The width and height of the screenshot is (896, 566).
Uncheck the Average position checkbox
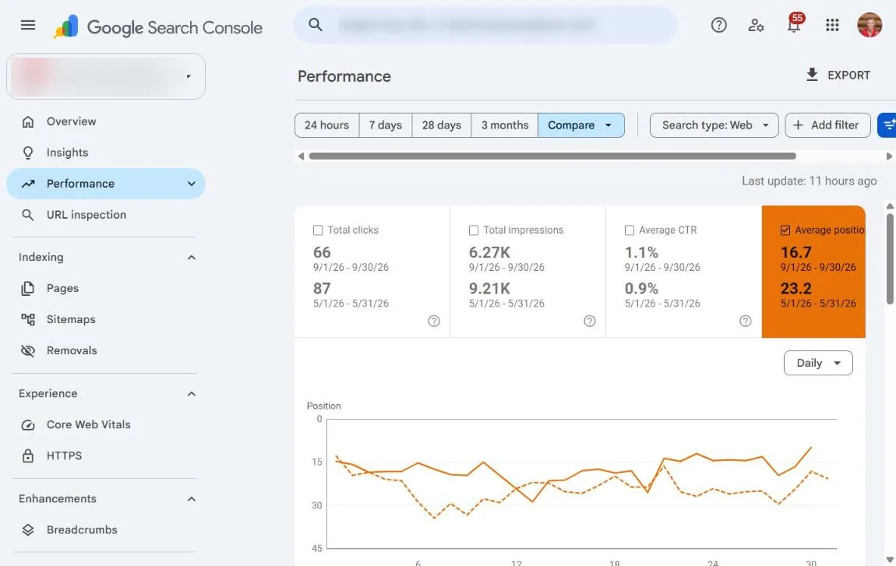tap(785, 230)
